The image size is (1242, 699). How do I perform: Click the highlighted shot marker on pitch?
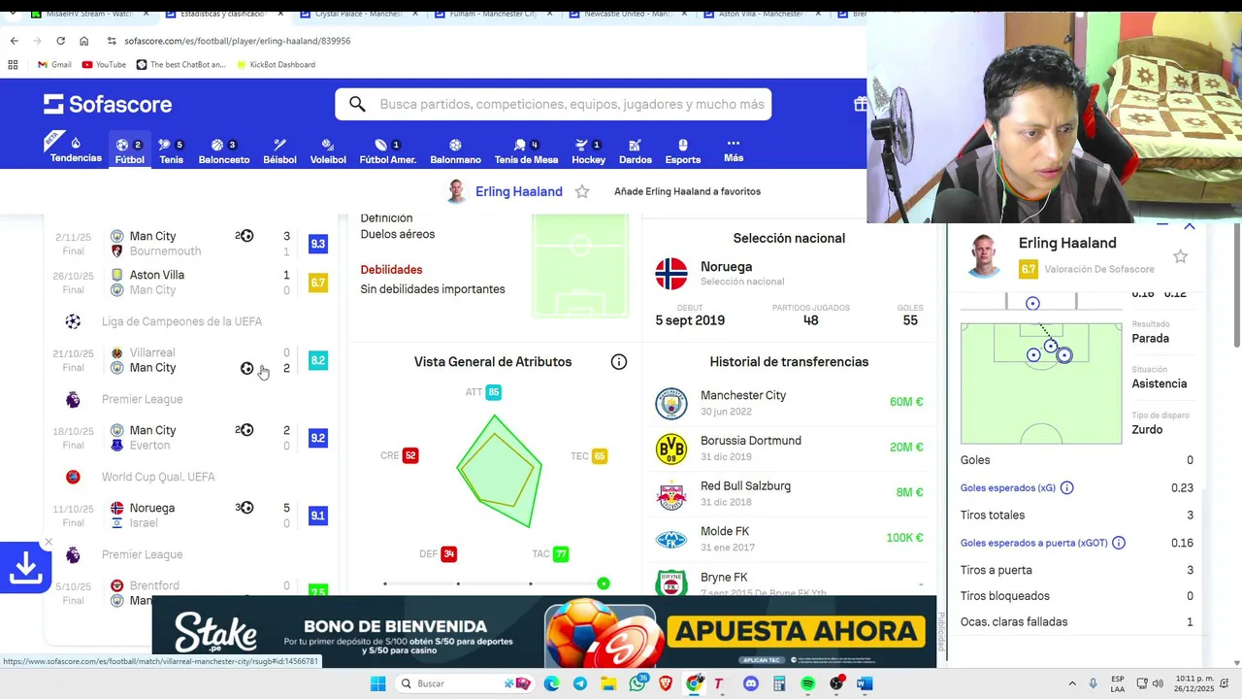coord(1064,355)
